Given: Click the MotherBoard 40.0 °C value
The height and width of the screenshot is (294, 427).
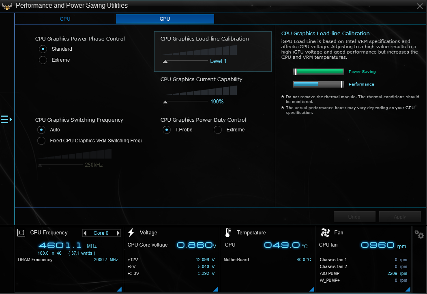Looking at the screenshot, I should (304, 260).
